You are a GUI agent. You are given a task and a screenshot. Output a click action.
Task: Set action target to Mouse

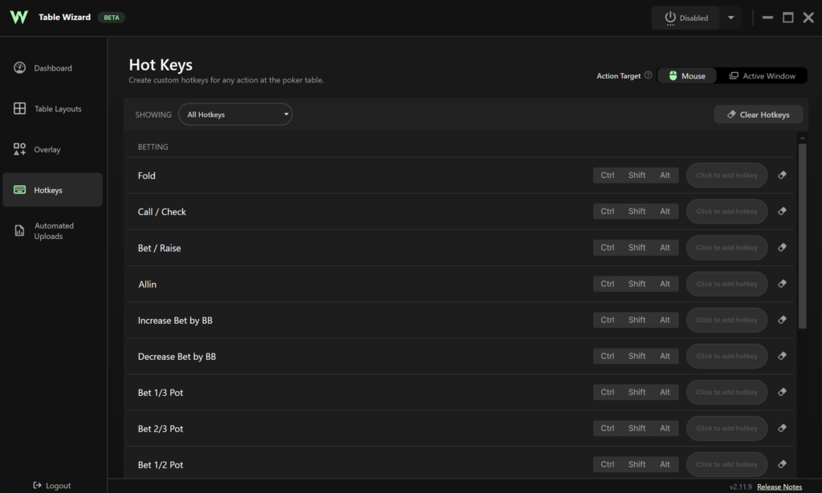[687, 76]
